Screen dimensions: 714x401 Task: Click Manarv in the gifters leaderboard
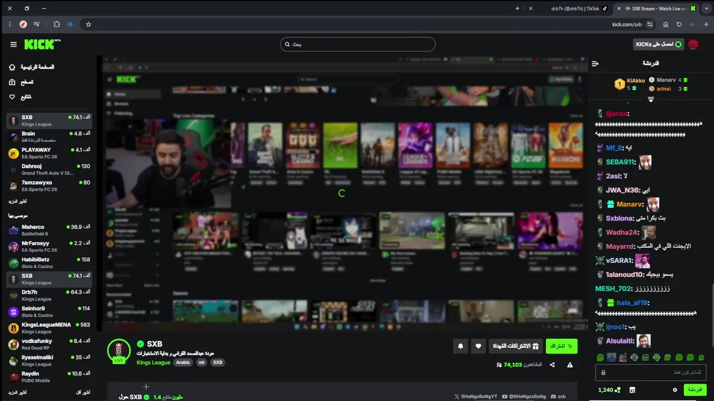[666, 80]
